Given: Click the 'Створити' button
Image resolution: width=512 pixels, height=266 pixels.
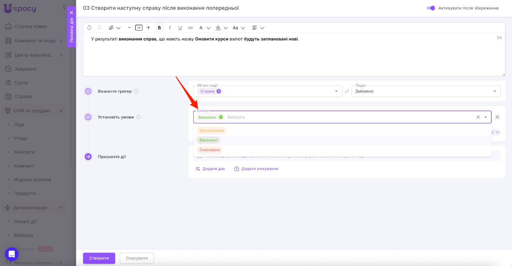Looking at the screenshot, I should 99,258.
